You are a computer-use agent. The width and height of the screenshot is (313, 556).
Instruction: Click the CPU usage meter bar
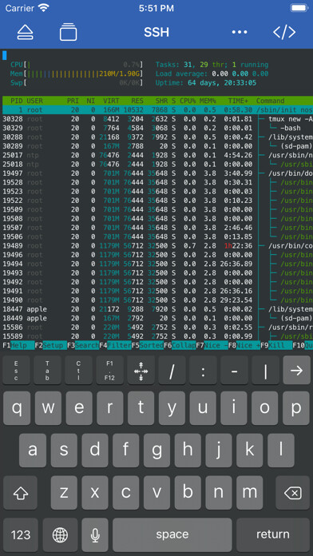coord(77,65)
